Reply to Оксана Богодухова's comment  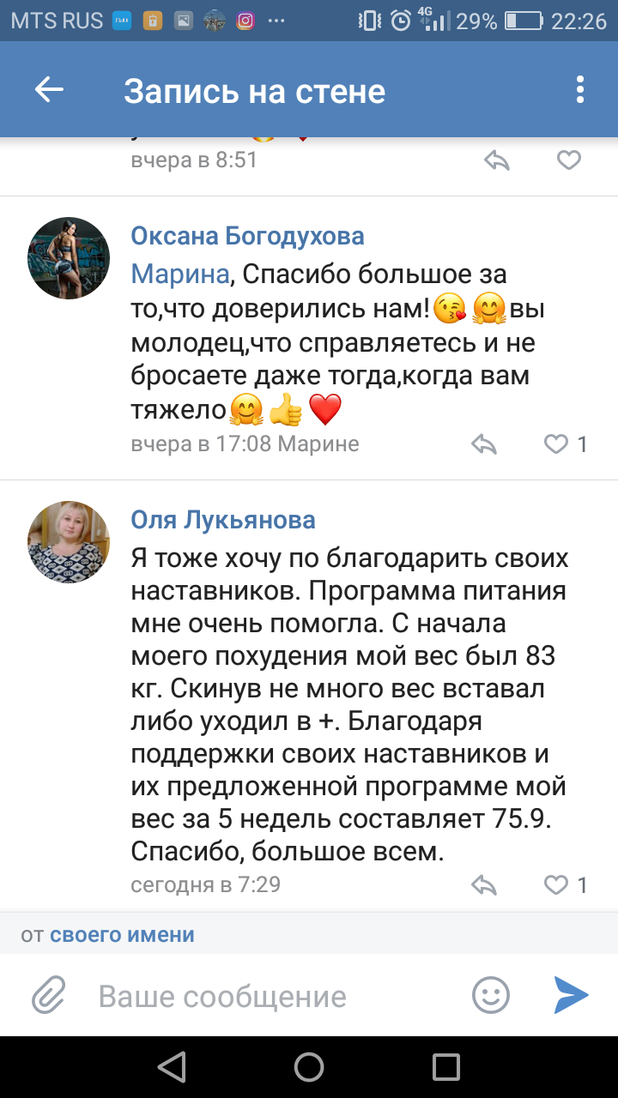pos(485,443)
